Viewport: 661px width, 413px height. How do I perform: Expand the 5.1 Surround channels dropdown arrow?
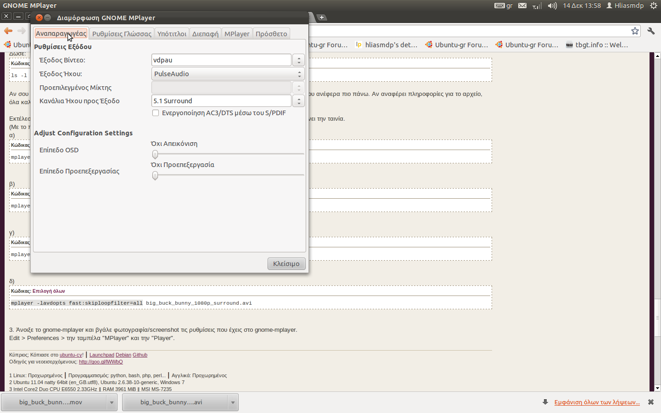click(299, 101)
